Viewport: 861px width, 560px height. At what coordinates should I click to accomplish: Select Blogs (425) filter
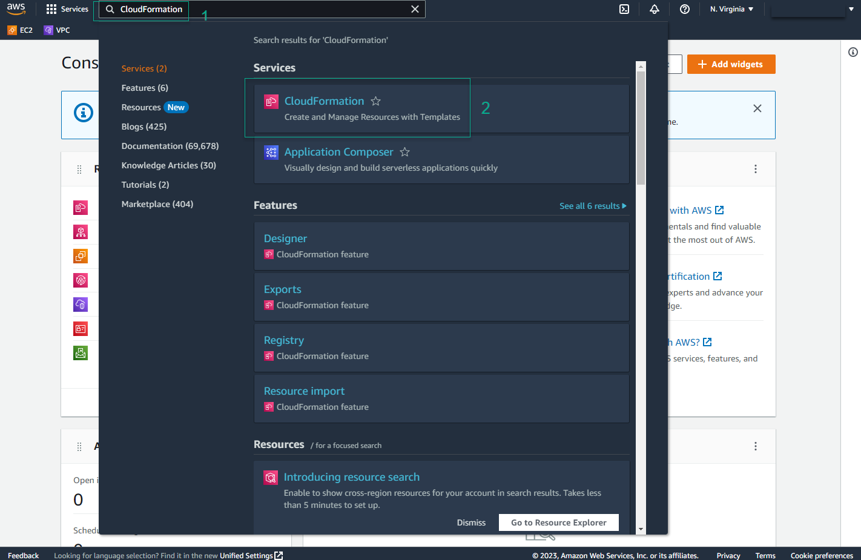click(144, 127)
